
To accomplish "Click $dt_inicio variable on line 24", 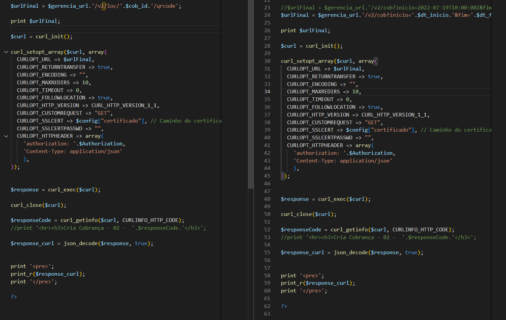I will coord(433,15).
